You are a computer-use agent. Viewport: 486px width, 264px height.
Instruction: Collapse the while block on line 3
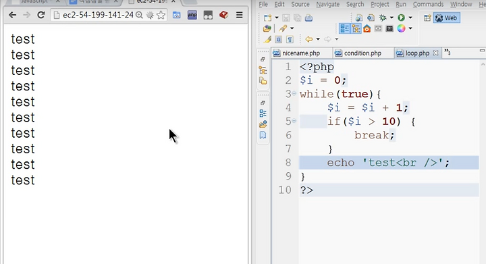[294, 94]
